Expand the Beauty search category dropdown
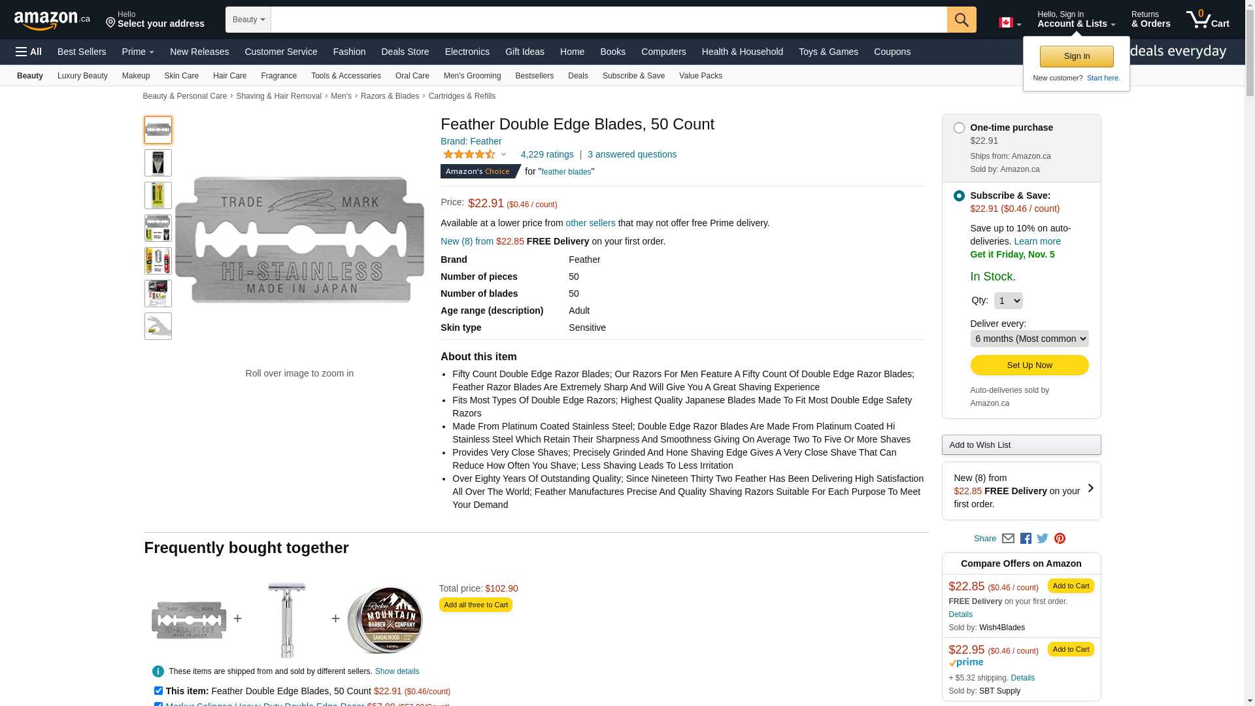This screenshot has width=1255, height=706. click(x=248, y=20)
